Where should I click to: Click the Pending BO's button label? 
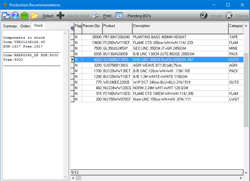pyautogui.click(x=139, y=16)
